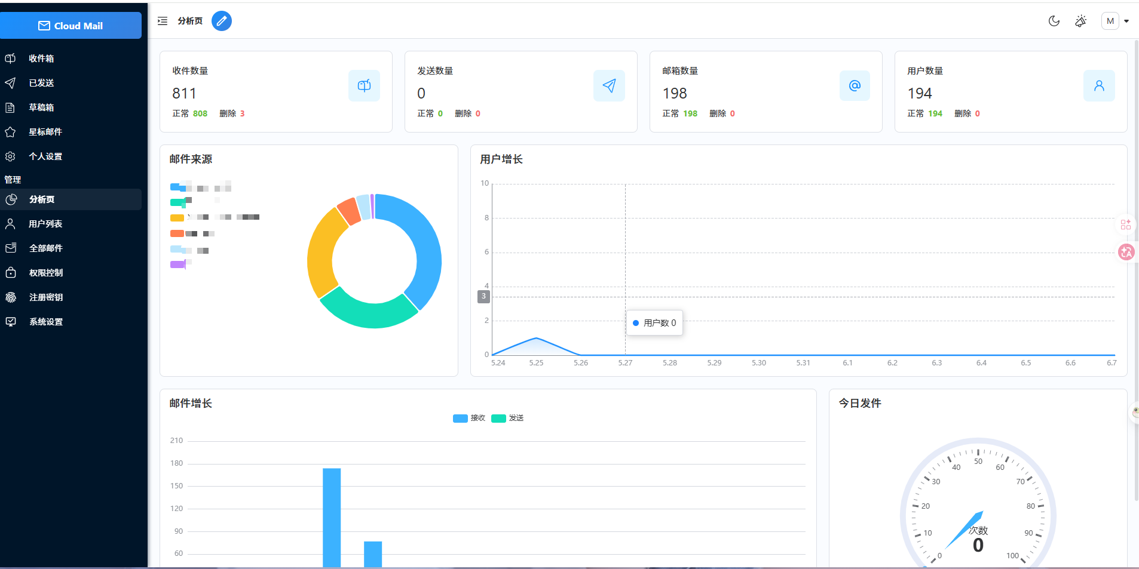The height and width of the screenshot is (569, 1139).
Task: Click the 分析页 breadcrumb title
Action: [x=190, y=21]
